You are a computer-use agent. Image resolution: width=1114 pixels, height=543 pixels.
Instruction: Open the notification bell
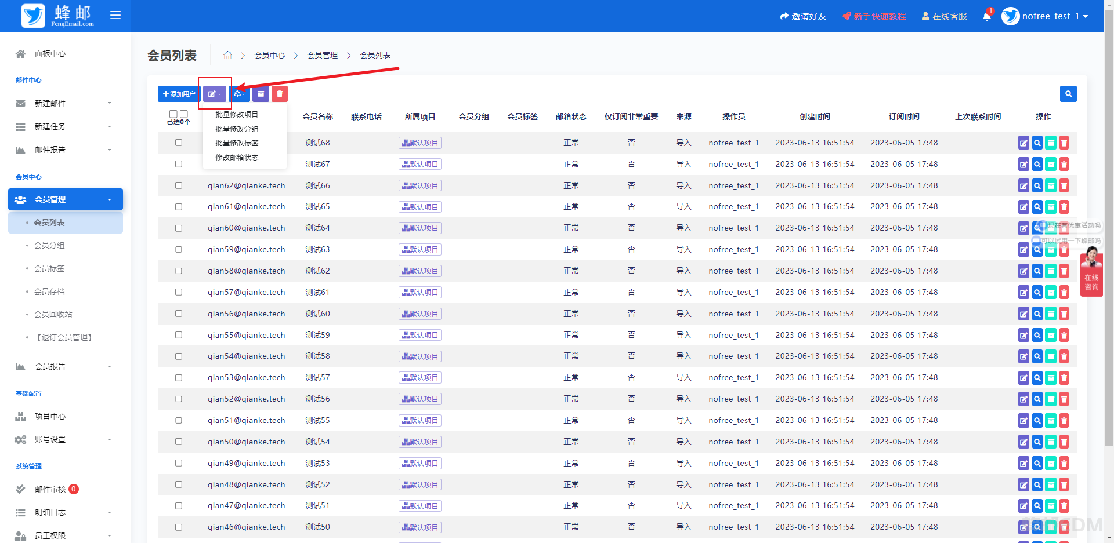coord(987,16)
